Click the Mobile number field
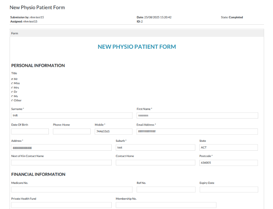Screen dimensions: 273x209 tap(113, 131)
